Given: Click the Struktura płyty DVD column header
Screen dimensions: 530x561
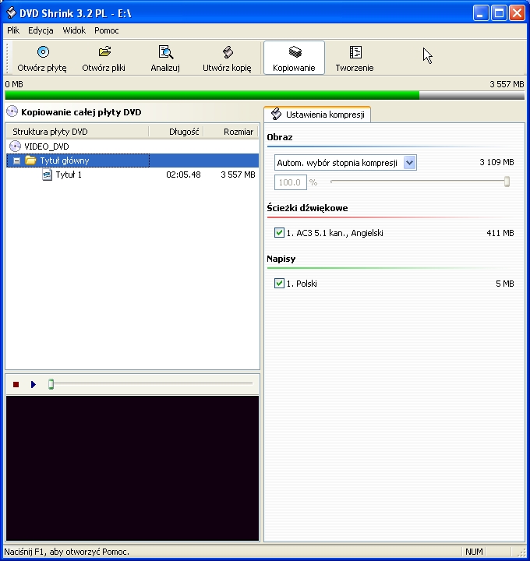Looking at the screenshot, I should (x=77, y=132).
